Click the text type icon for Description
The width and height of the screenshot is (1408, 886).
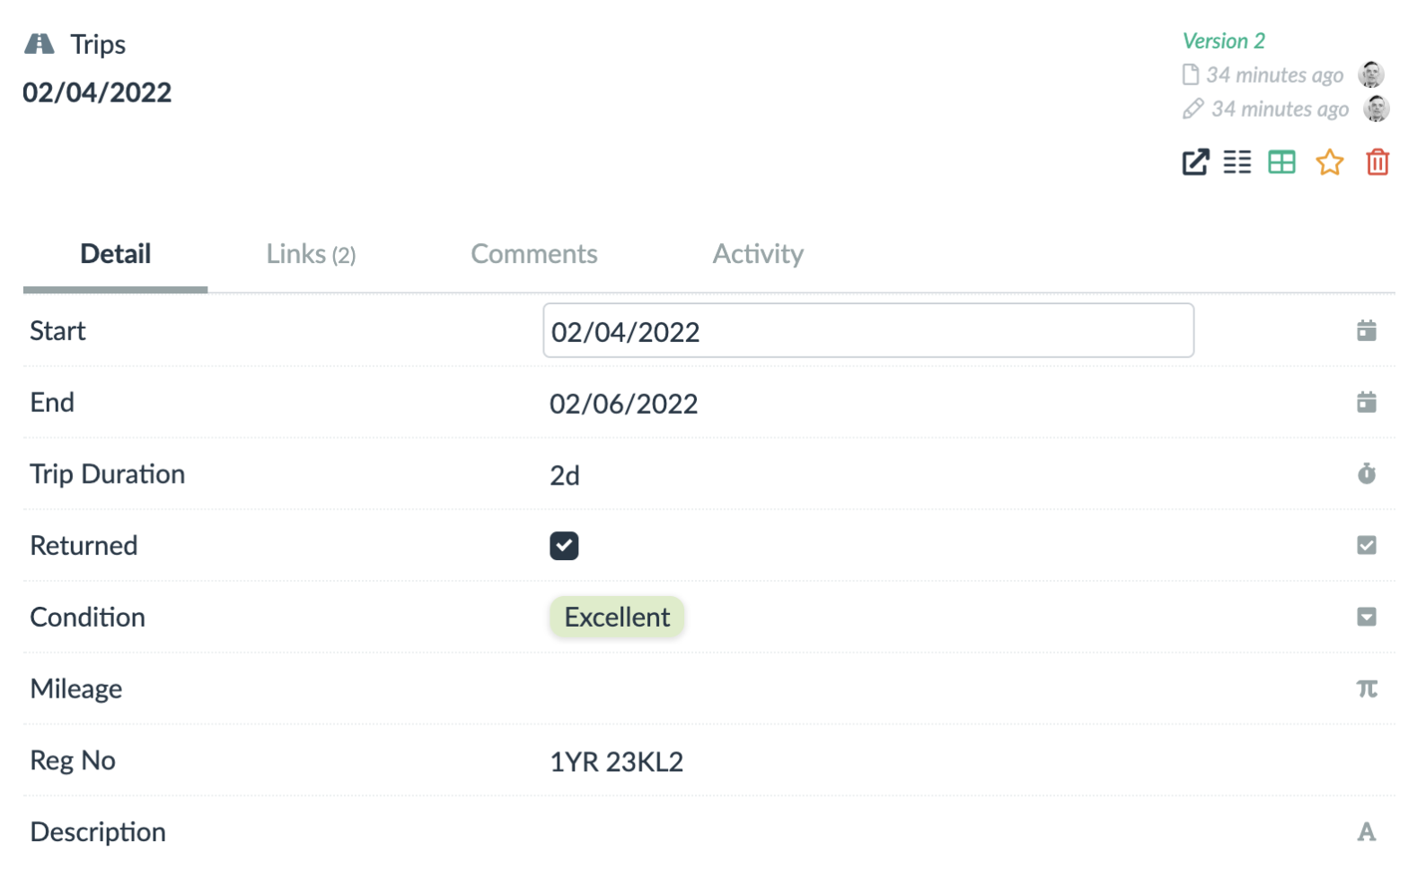tap(1366, 832)
